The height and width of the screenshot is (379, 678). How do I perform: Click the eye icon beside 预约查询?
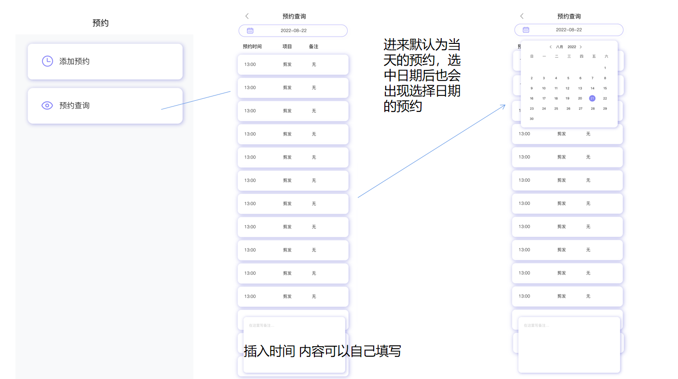[47, 106]
